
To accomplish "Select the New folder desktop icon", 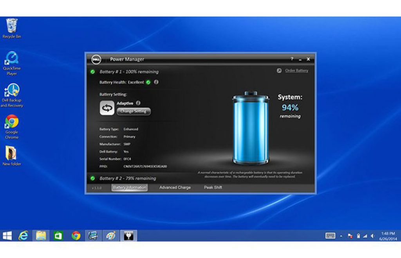I will [12, 156].
